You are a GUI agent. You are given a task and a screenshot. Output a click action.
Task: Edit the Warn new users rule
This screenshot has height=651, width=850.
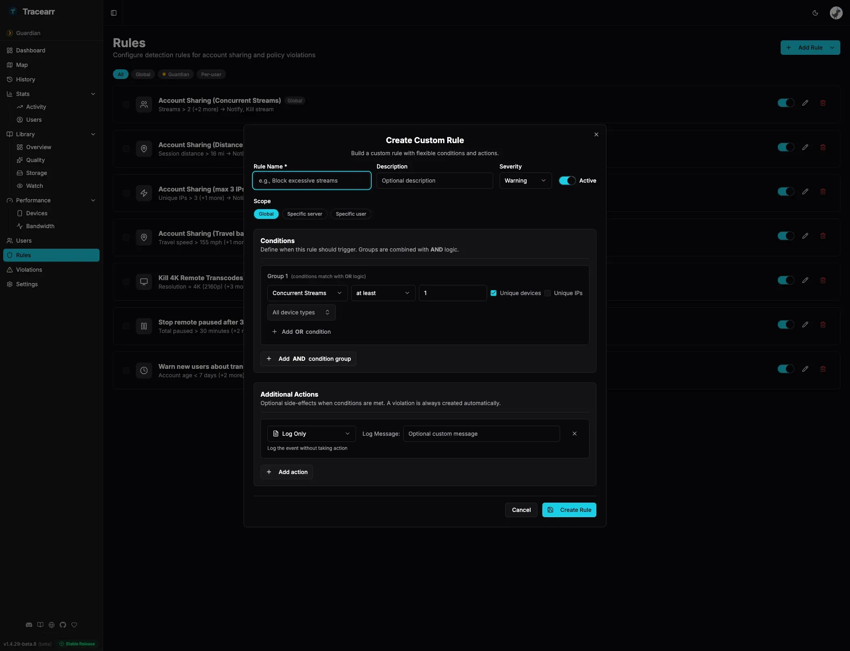click(805, 369)
